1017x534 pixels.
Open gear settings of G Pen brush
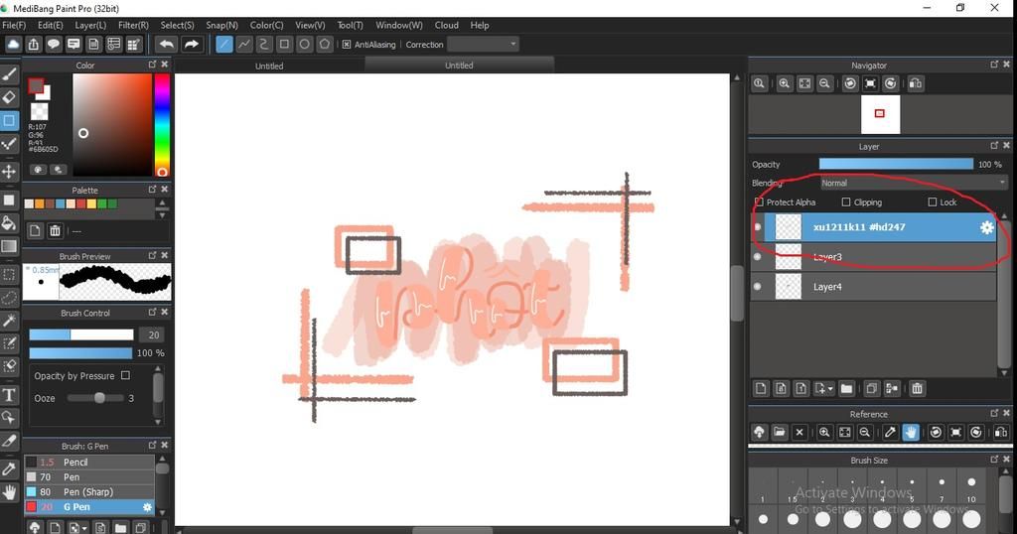(x=147, y=507)
